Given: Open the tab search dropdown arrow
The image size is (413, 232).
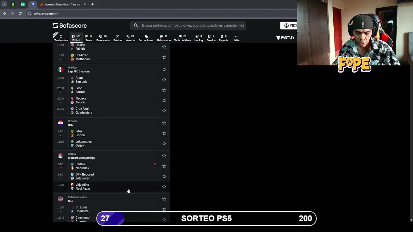Looking at the screenshot, I should pyautogui.click(x=4, y=5).
